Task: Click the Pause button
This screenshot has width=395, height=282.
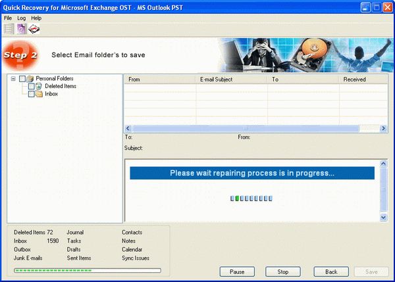Action: pos(237,271)
